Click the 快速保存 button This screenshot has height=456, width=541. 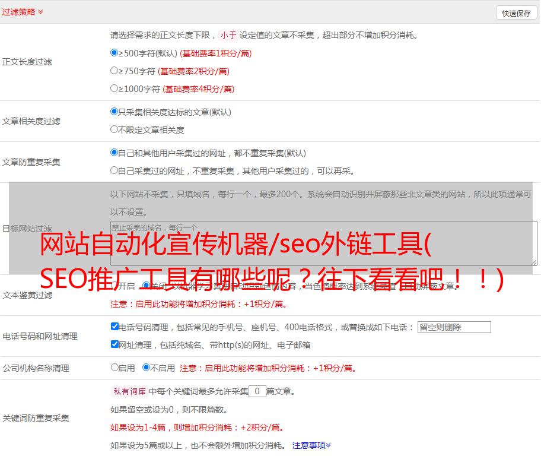click(x=516, y=13)
